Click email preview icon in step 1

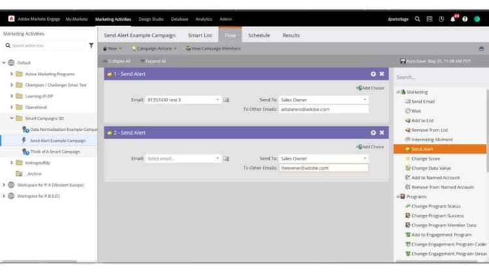click(x=226, y=100)
